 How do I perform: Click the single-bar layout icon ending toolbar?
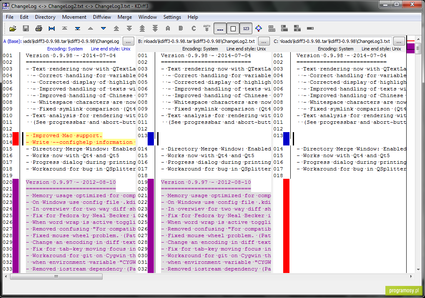pos(310,28)
